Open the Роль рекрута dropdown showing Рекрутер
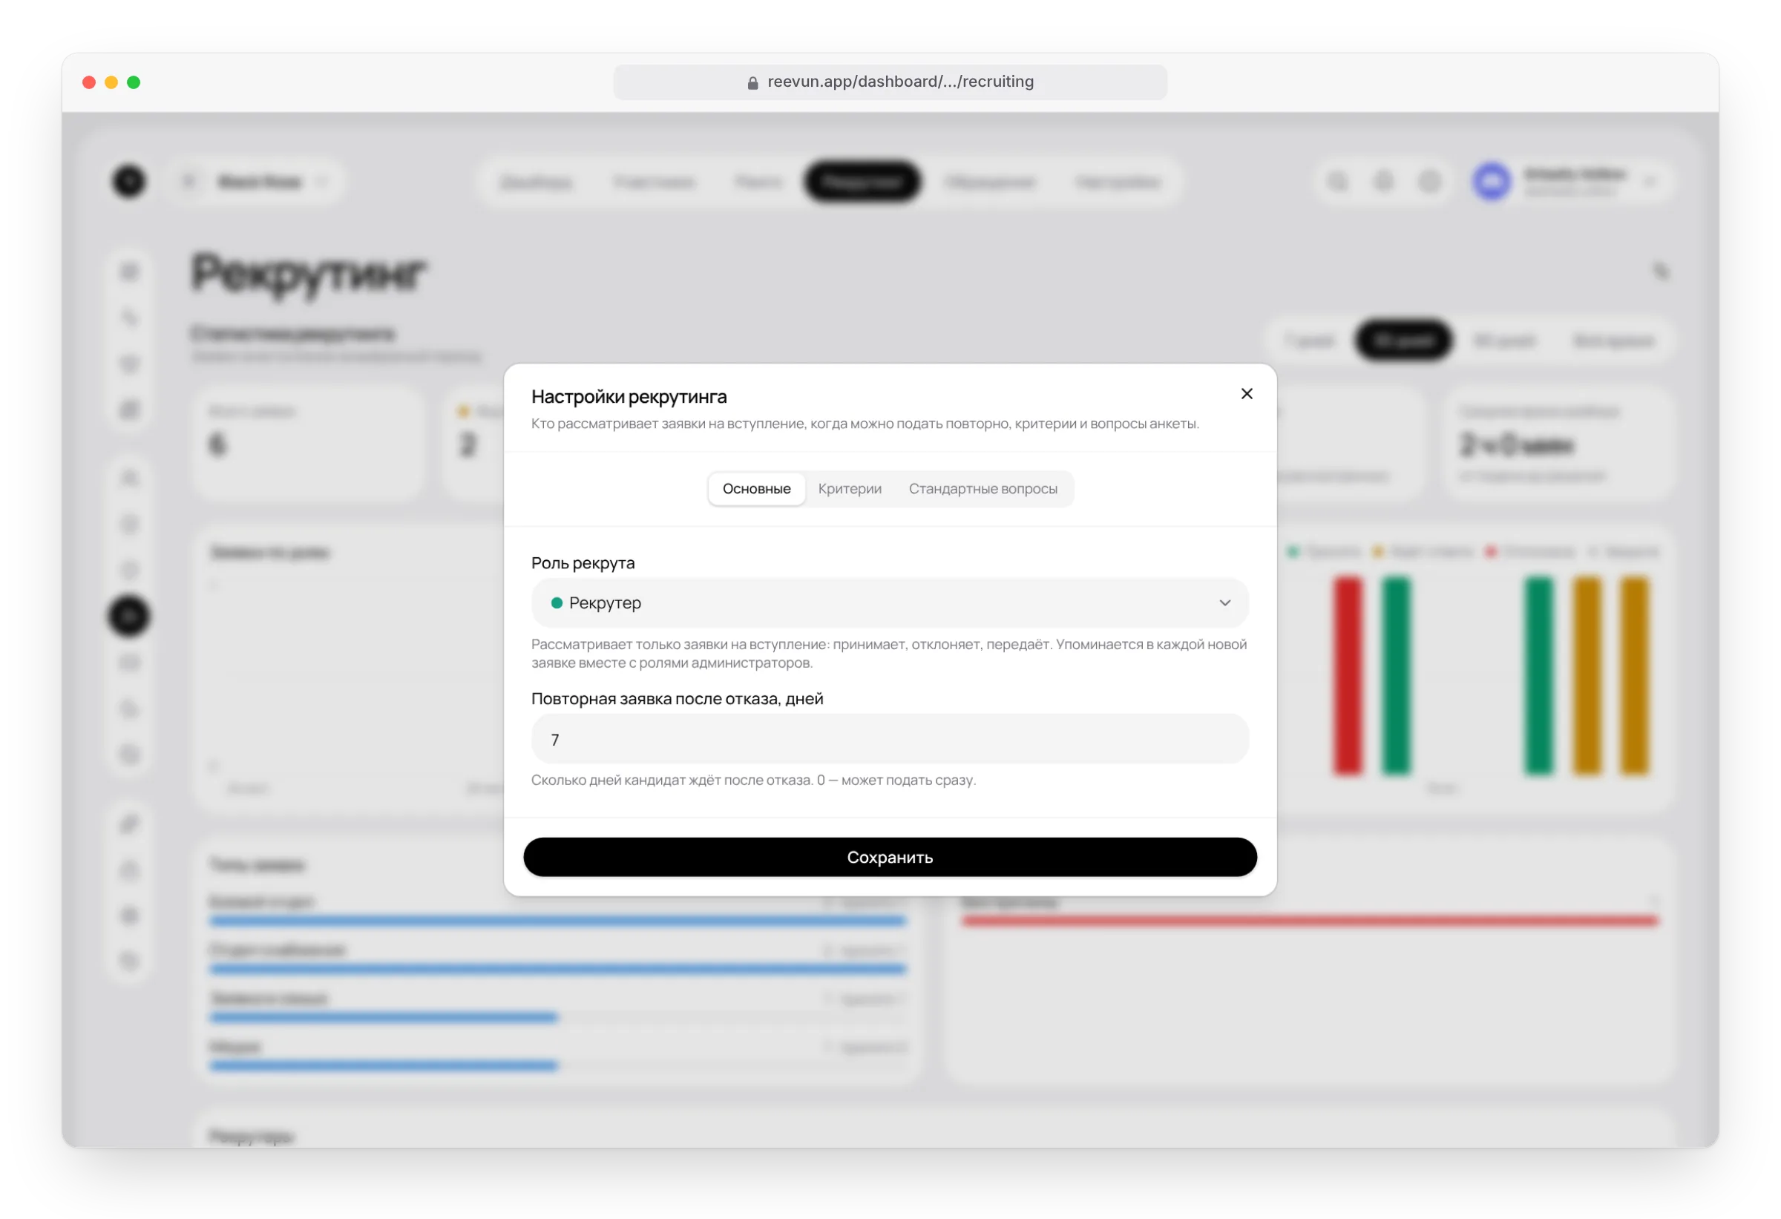The width and height of the screenshot is (1781, 1219). (x=890, y=603)
